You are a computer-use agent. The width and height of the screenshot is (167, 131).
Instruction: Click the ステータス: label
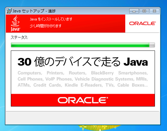pyautogui.click(x=19, y=37)
